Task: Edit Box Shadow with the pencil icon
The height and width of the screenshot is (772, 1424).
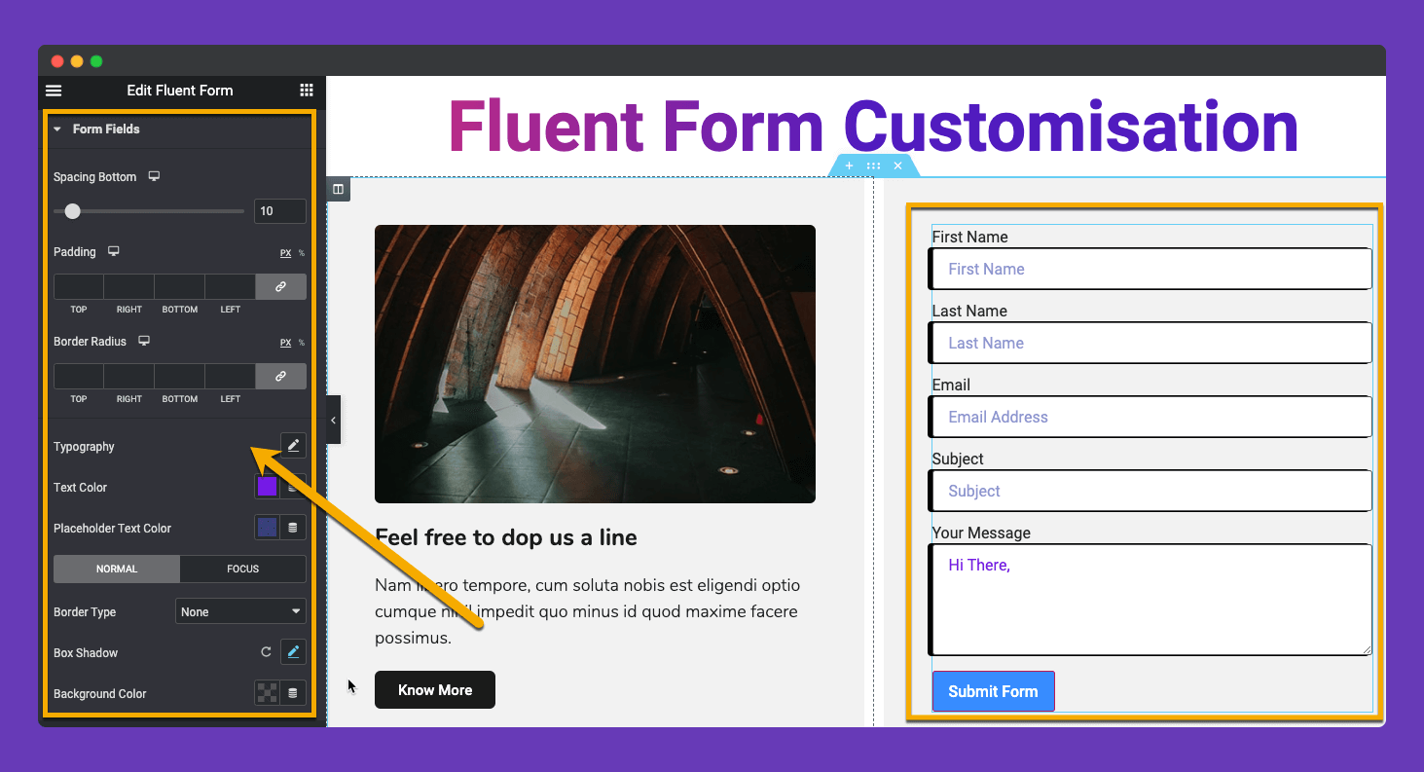Action: [x=293, y=652]
